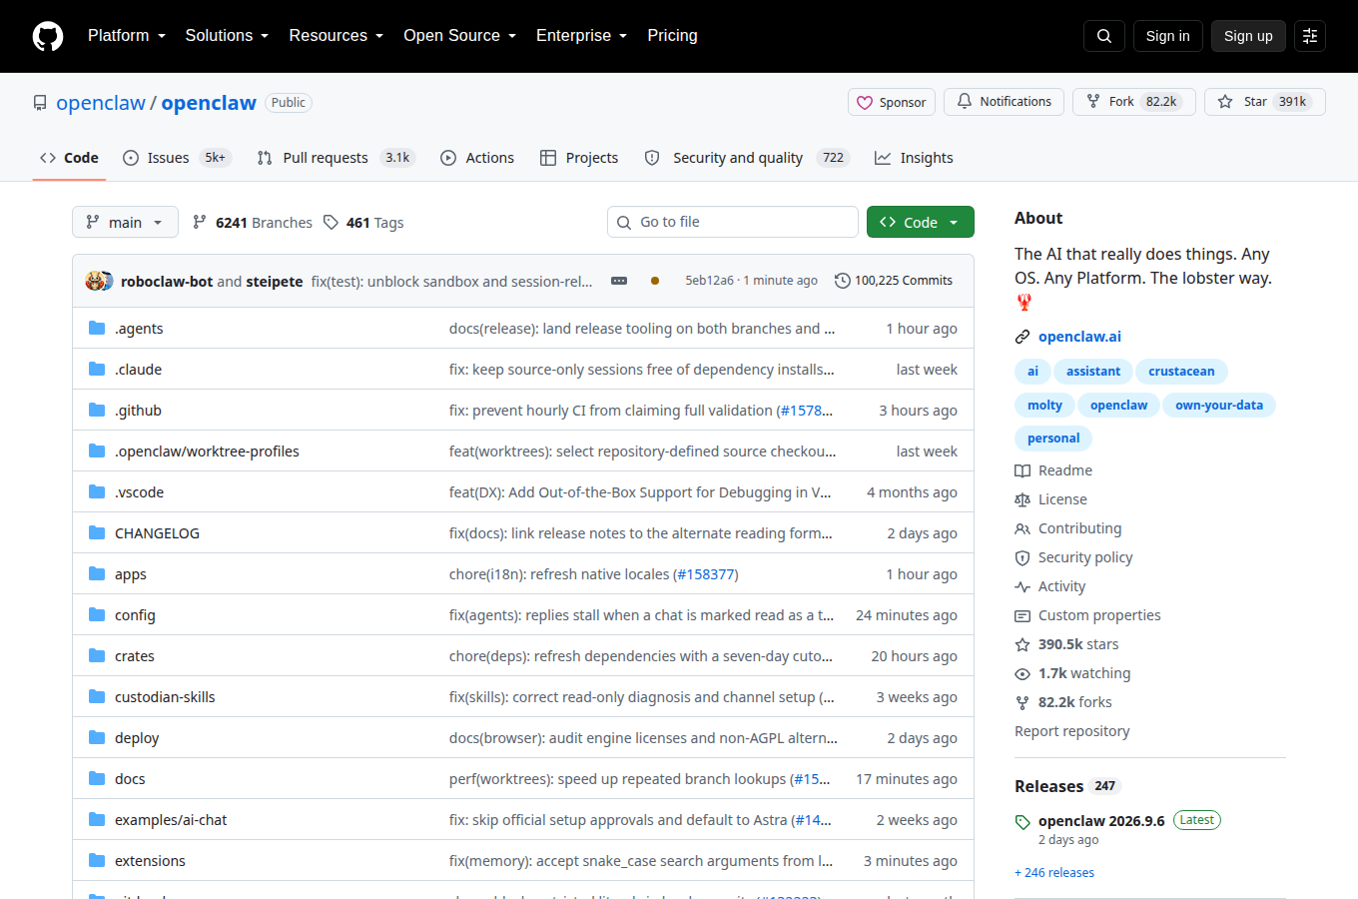The image size is (1358, 899).
Task: Focus the Go to file field
Action: tap(733, 222)
